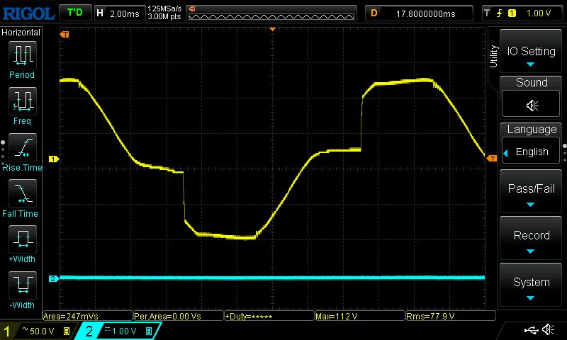This screenshot has height=340, width=567.
Task: Select channel 2 1.00 V tab
Action: (x=119, y=331)
